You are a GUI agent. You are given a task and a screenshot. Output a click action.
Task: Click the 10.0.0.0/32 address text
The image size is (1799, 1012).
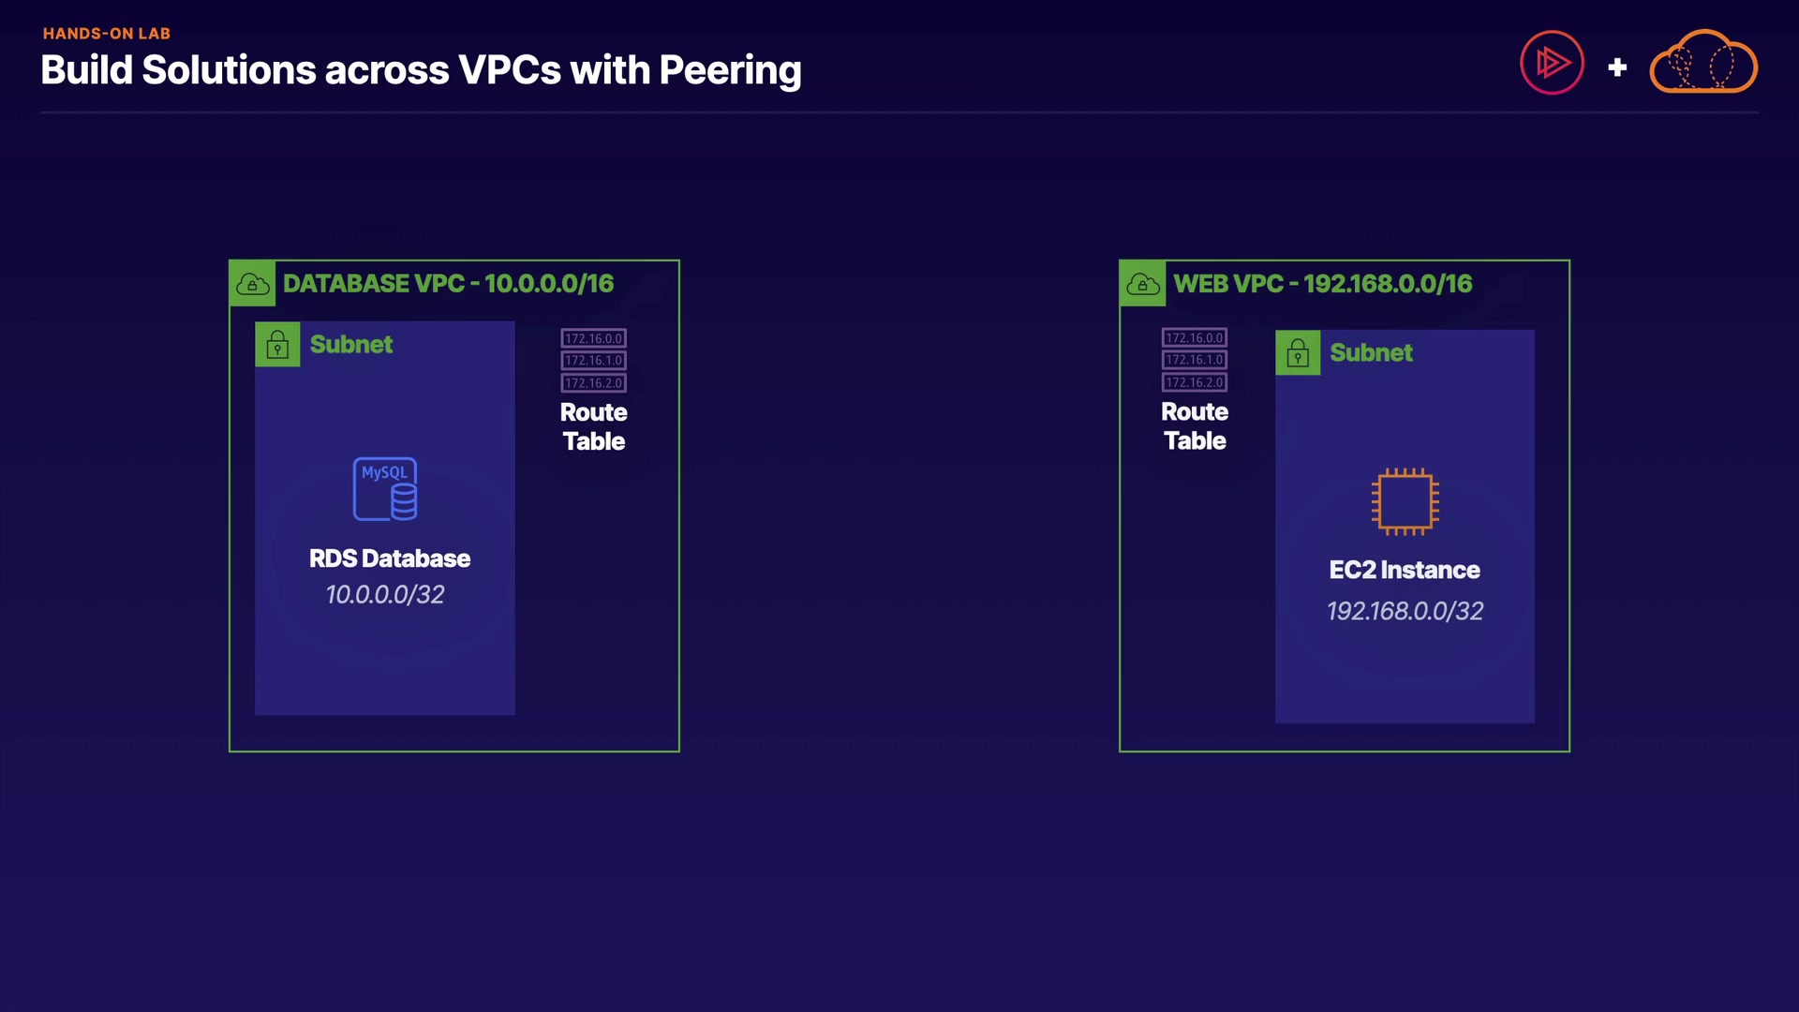tap(385, 595)
